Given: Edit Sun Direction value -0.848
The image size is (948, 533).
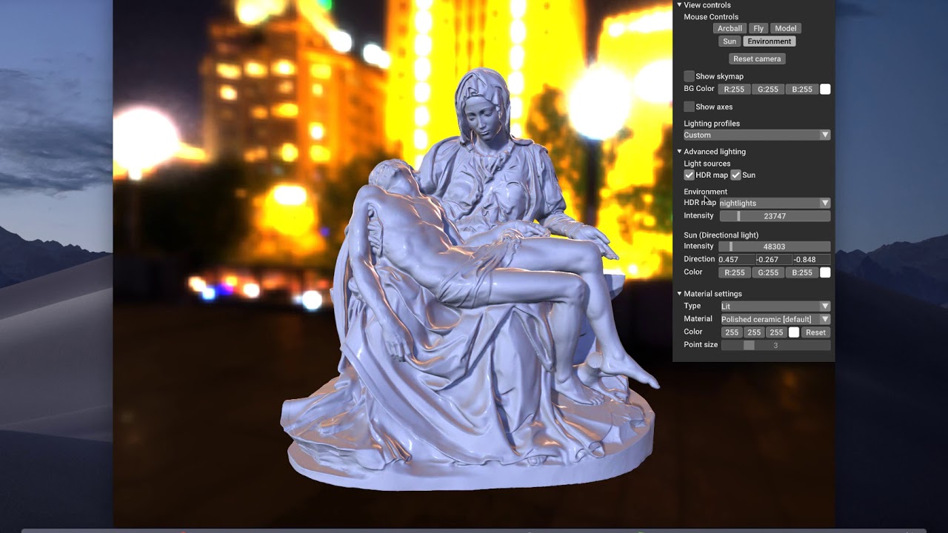Looking at the screenshot, I should pos(812,260).
